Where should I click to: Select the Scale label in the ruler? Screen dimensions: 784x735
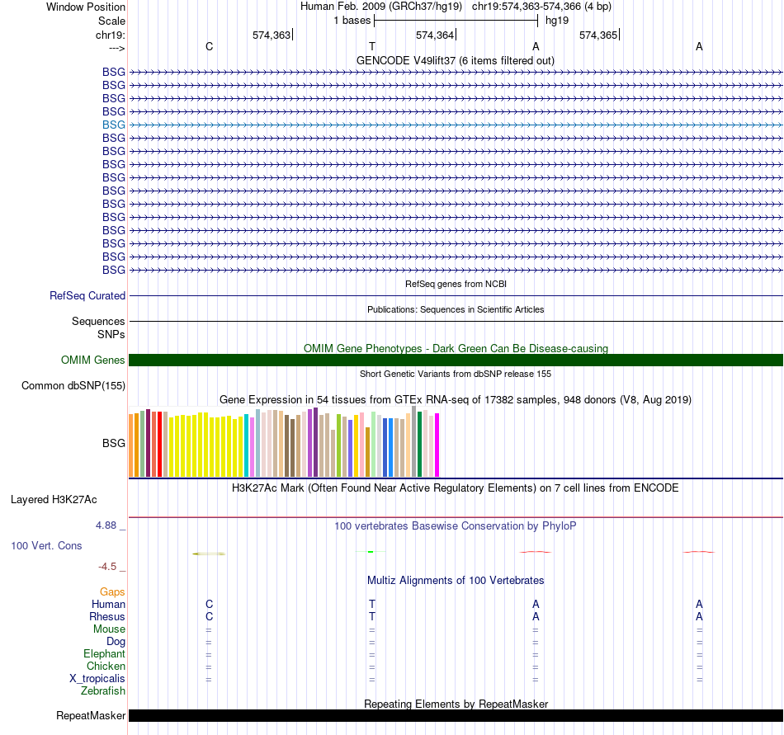pyautogui.click(x=111, y=21)
